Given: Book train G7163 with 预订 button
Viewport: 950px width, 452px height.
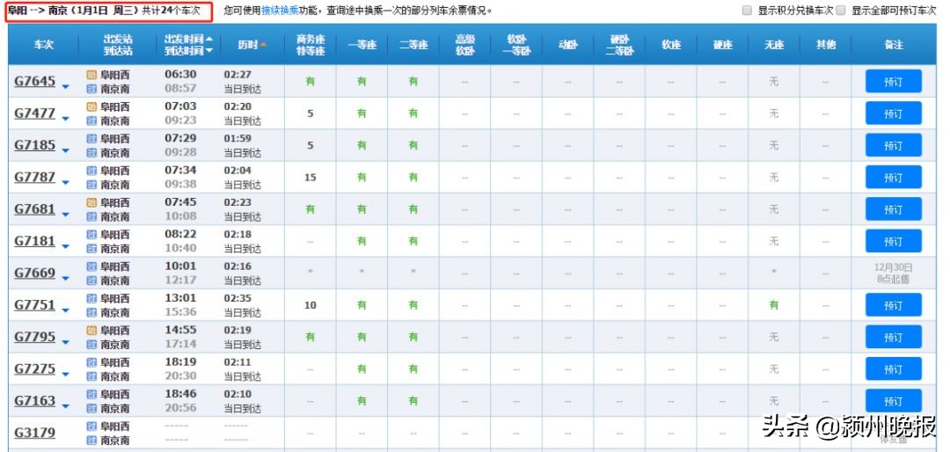Looking at the screenshot, I should pyautogui.click(x=894, y=401).
